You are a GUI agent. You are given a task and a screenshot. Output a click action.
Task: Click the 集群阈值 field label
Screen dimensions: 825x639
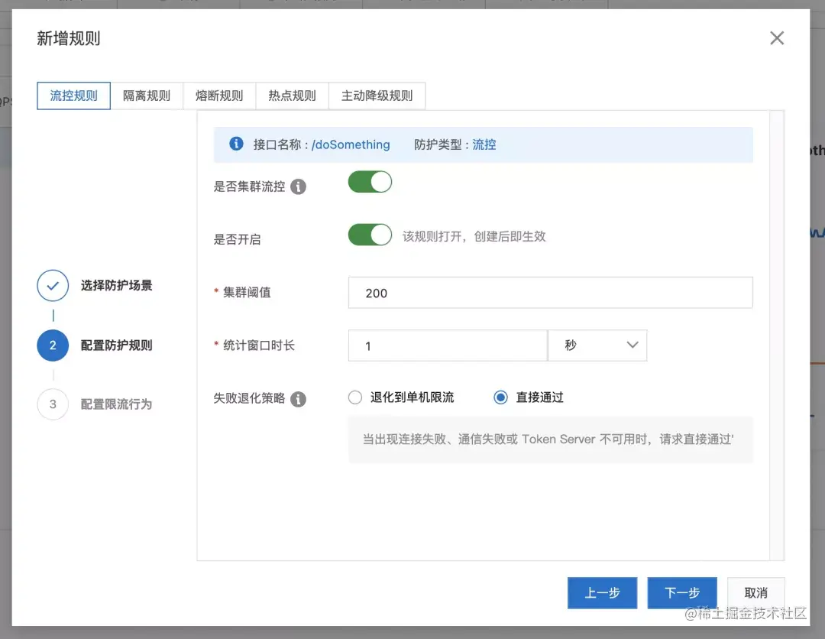click(x=247, y=293)
